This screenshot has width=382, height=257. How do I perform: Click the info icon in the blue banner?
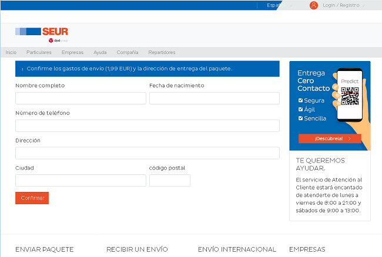click(22, 69)
